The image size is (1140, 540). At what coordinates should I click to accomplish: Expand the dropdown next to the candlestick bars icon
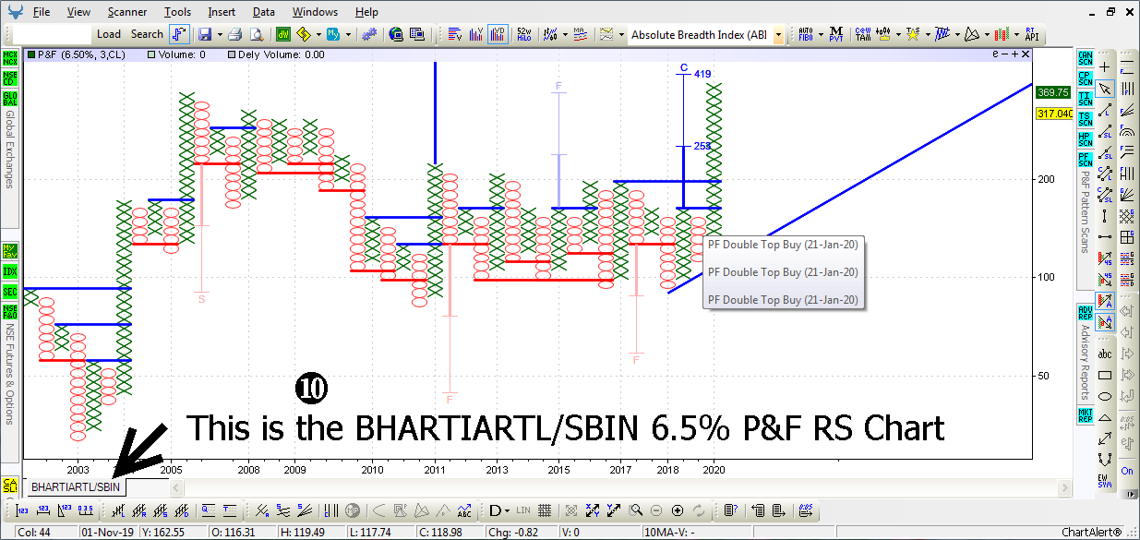[1017, 34]
